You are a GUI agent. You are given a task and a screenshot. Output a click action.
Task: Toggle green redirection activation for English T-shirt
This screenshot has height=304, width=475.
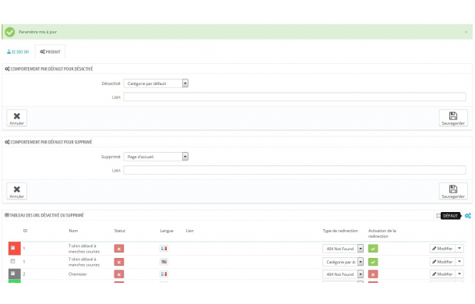click(x=373, y=262)
